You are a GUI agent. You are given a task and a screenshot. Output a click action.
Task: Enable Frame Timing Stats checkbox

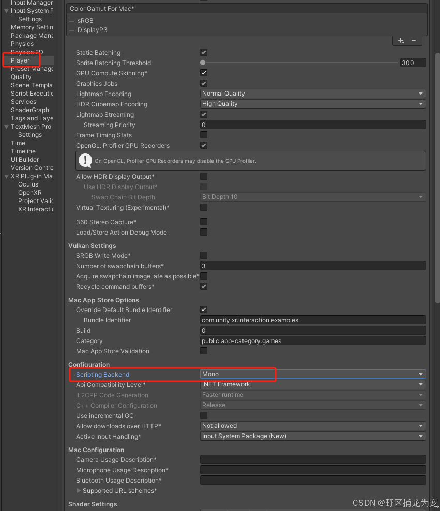[204, 135]
